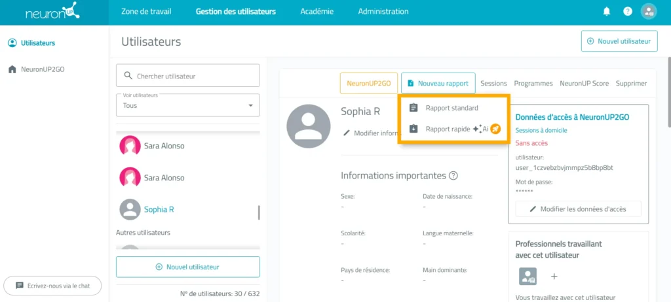
Task: Click the NeuronUP2GO sidebar home icon
Action: (x=12, y=69)
